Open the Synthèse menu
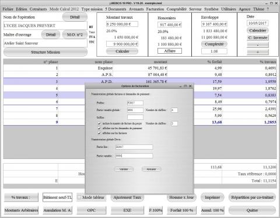The image size is (280, 218). (x=211, y=9)
